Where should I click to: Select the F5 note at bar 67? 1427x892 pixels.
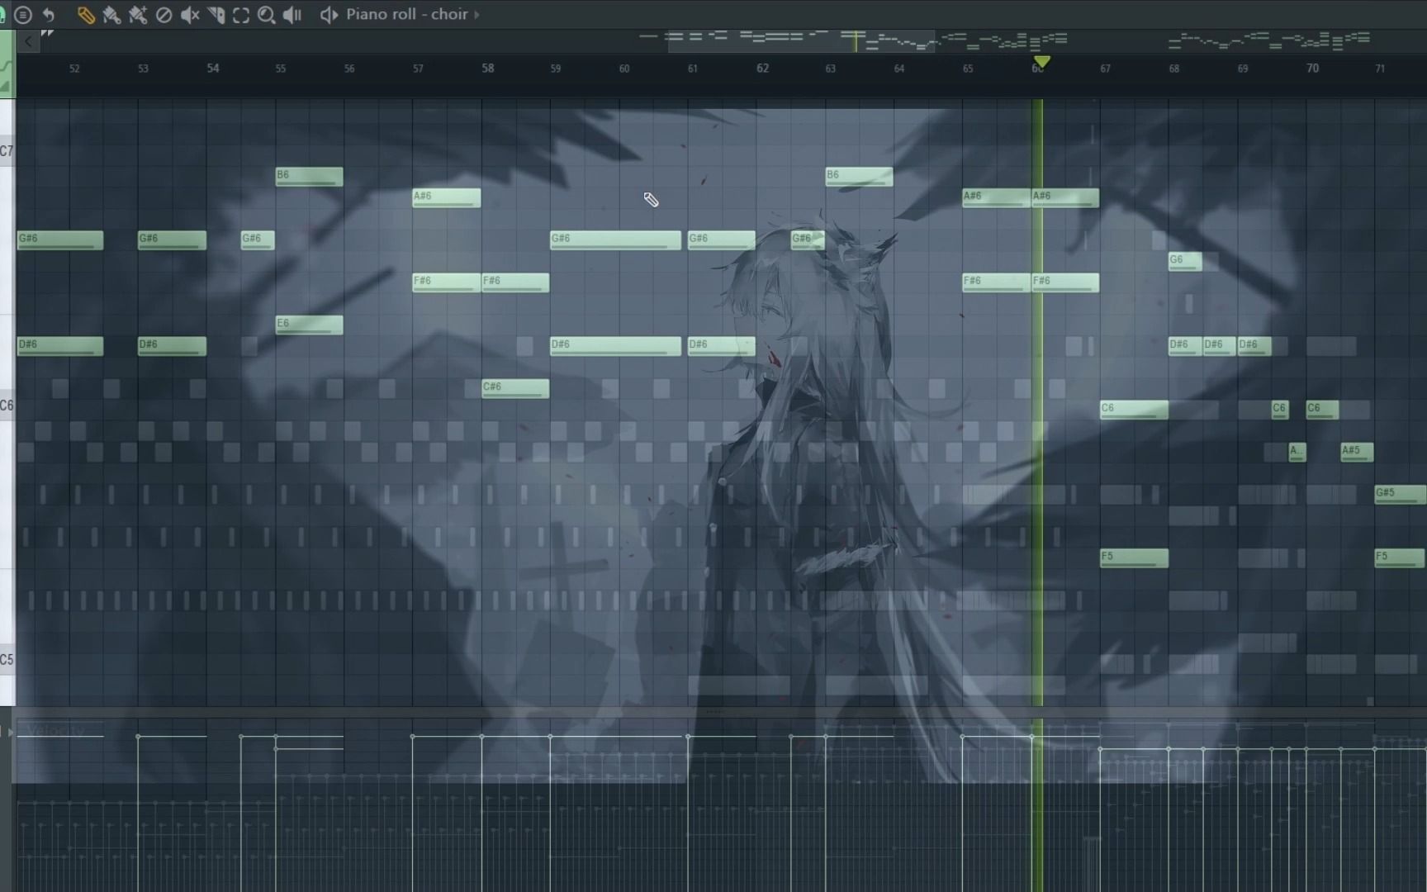tap(1134, 557)
